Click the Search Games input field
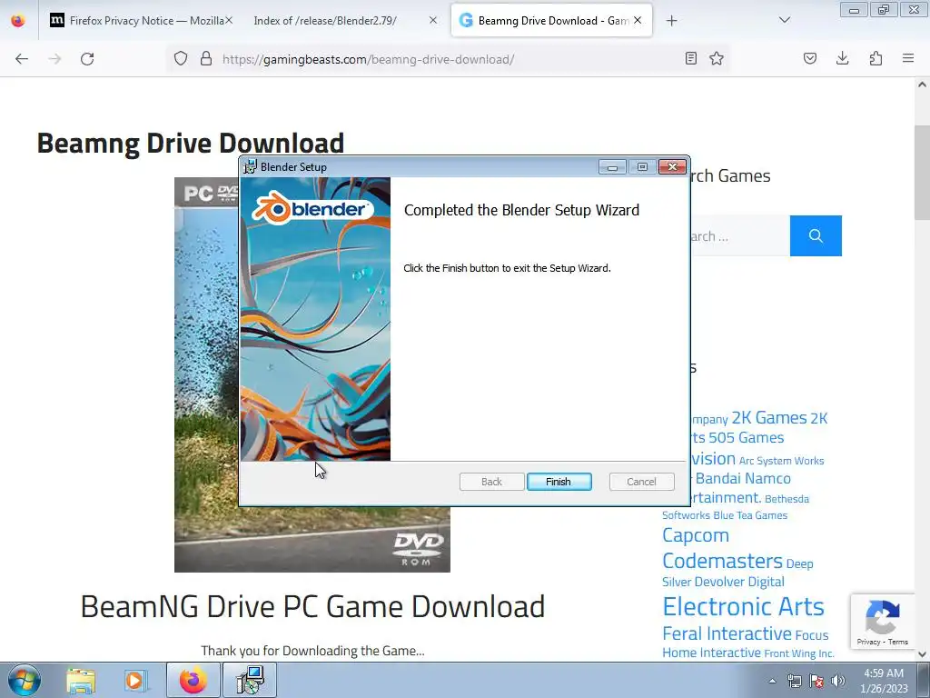The image size is (930, 698). (x=740, y=235)
